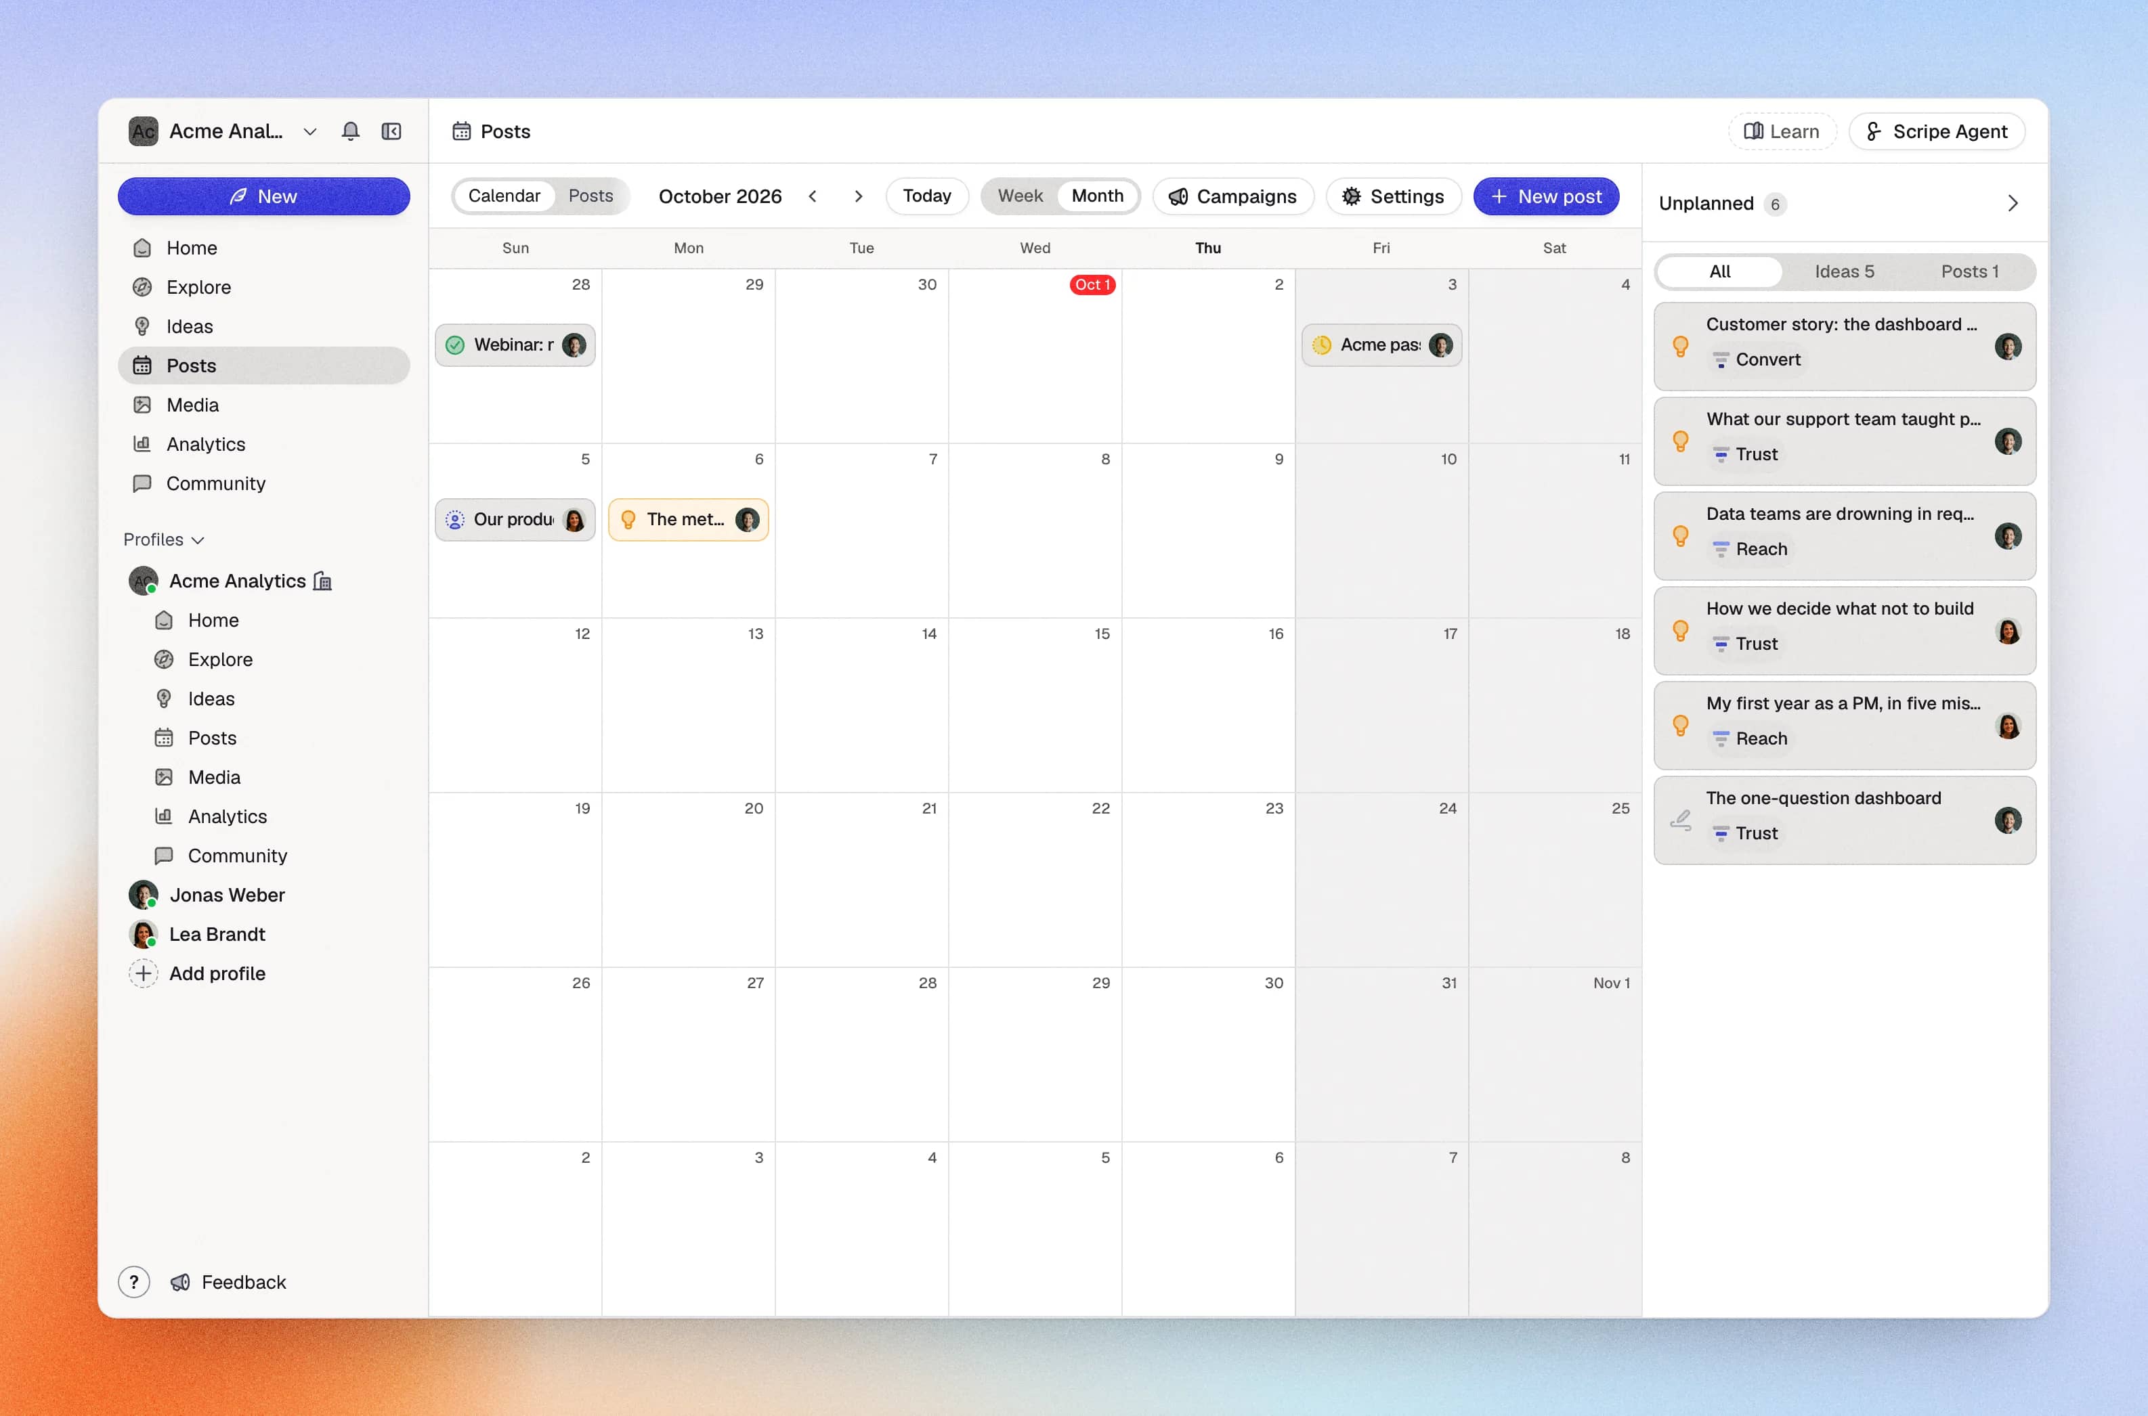Click the blue New button in sidebar
Screen dimensions: 2148x1416
pos(263,196)
